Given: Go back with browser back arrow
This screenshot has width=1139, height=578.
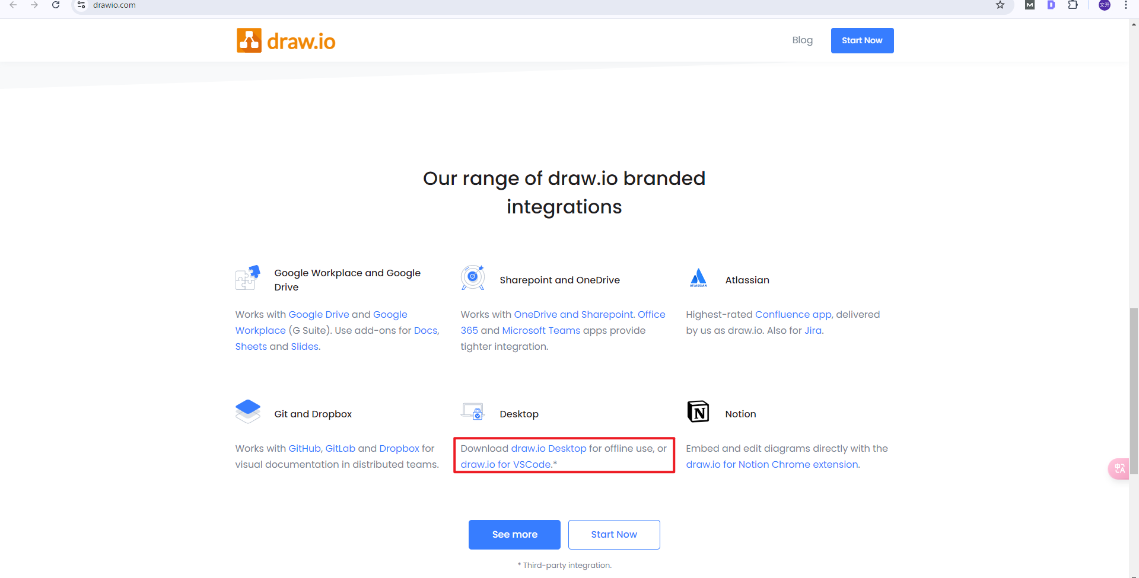Looking at the screenshot, I should 13,5.
